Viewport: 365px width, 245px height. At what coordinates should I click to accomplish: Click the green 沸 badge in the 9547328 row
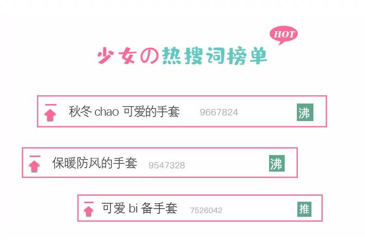[276, 163]
